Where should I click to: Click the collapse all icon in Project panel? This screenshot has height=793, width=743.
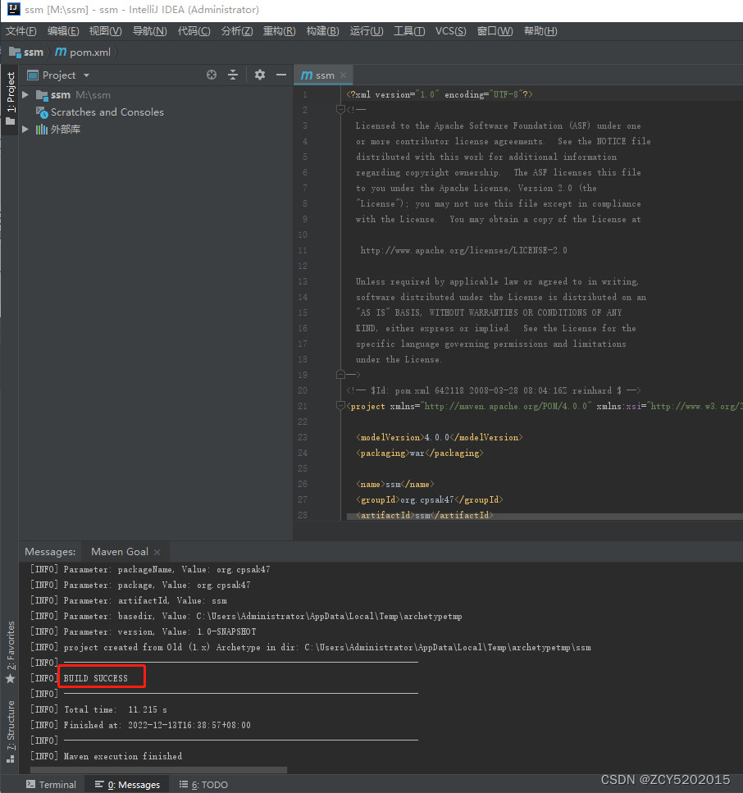(x=233, y=75)
